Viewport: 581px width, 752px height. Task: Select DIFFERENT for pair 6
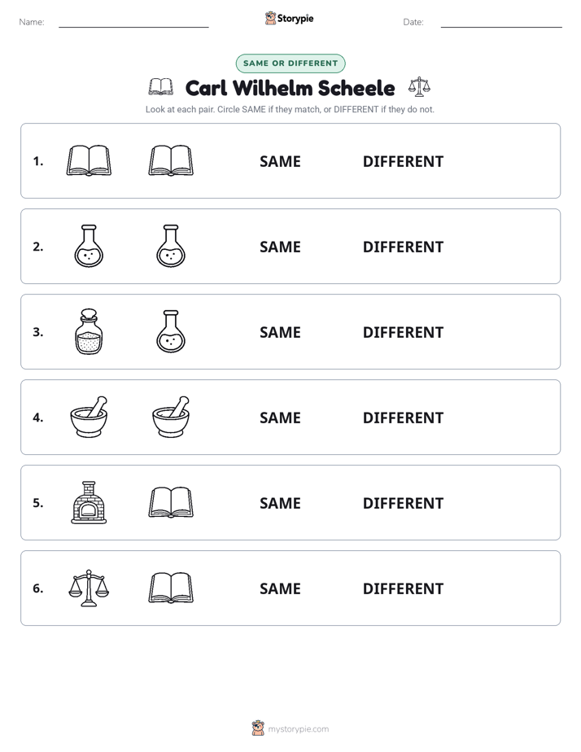click(x=403, y=588)
